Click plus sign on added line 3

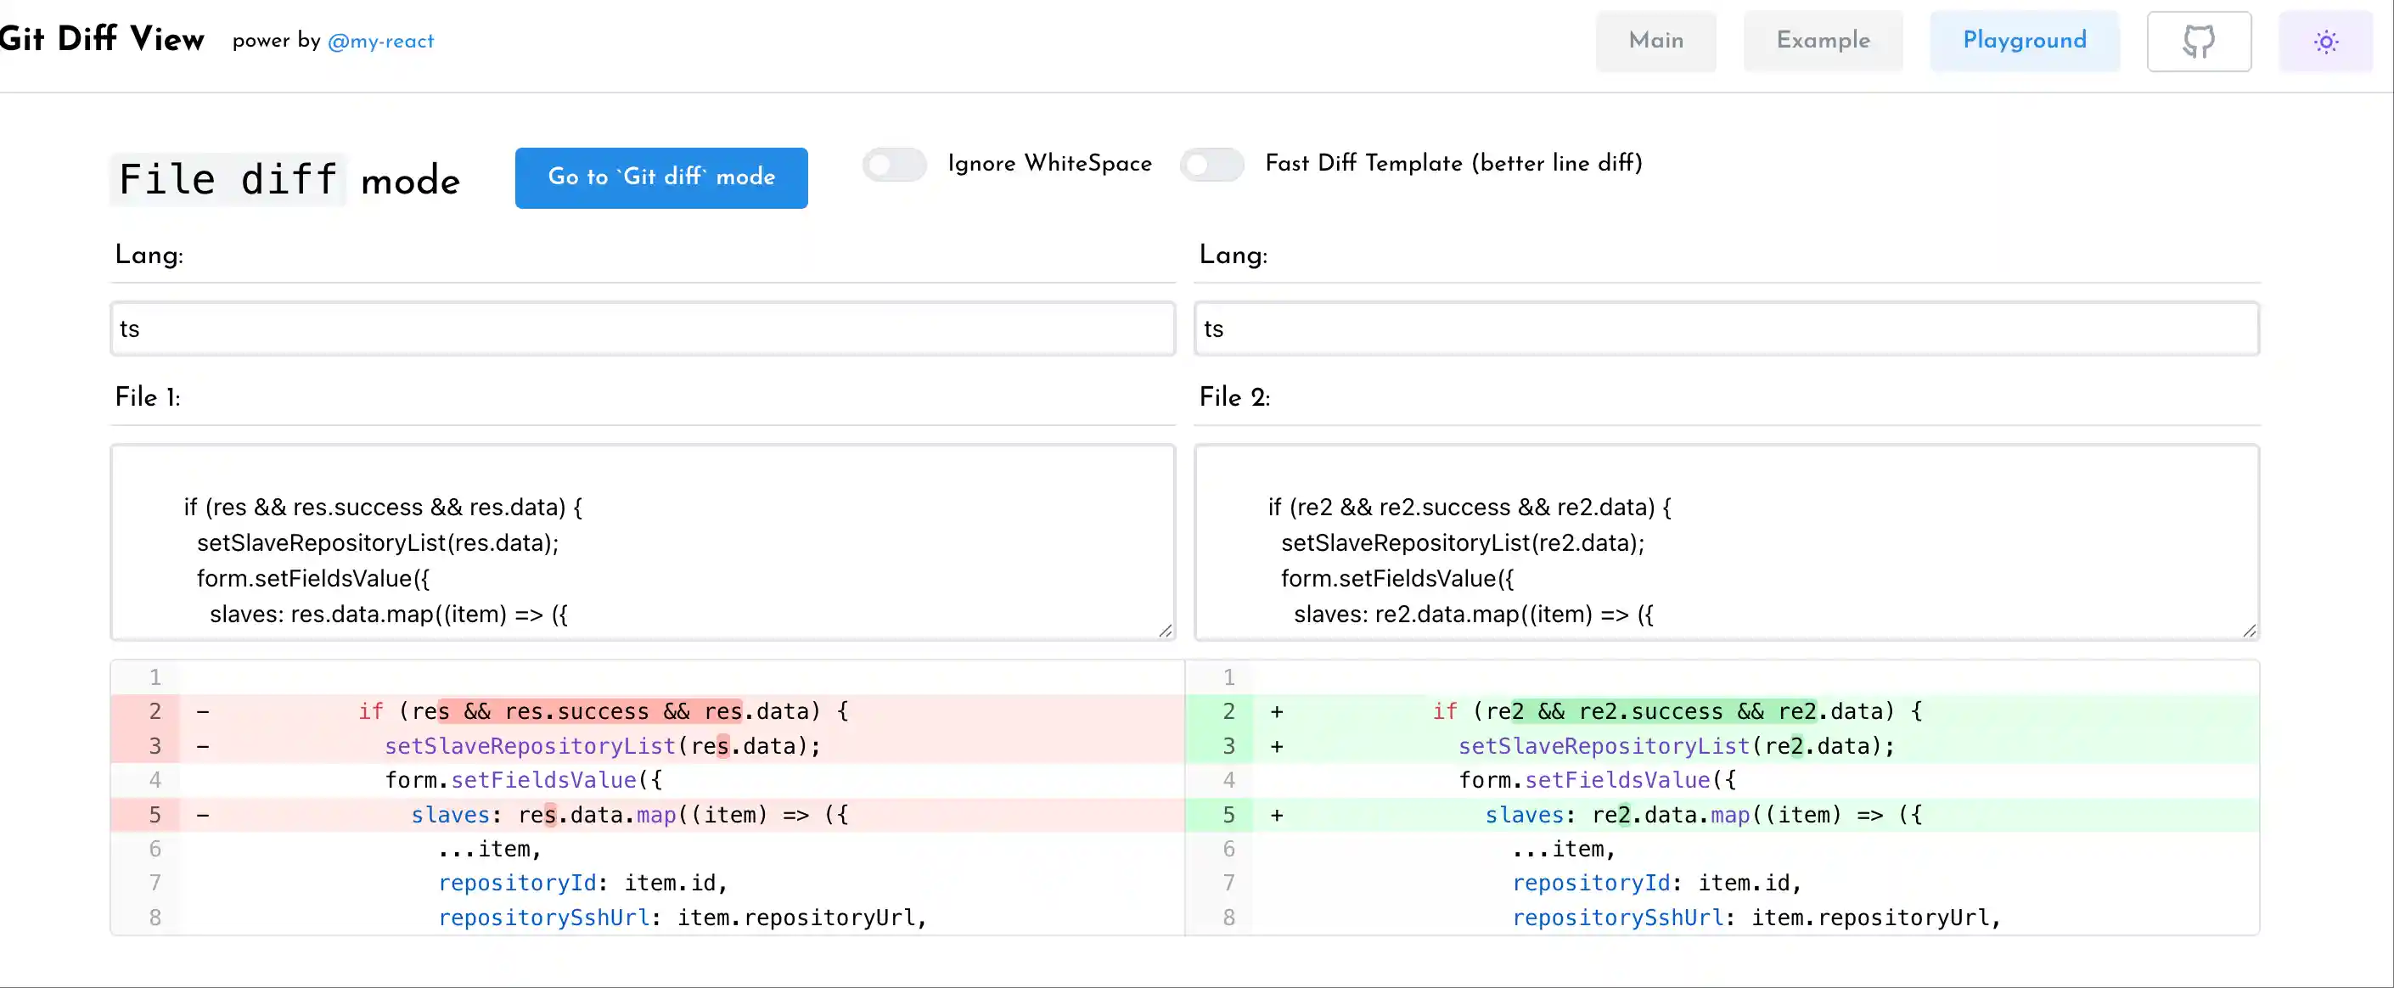(x=1277, y=746)
